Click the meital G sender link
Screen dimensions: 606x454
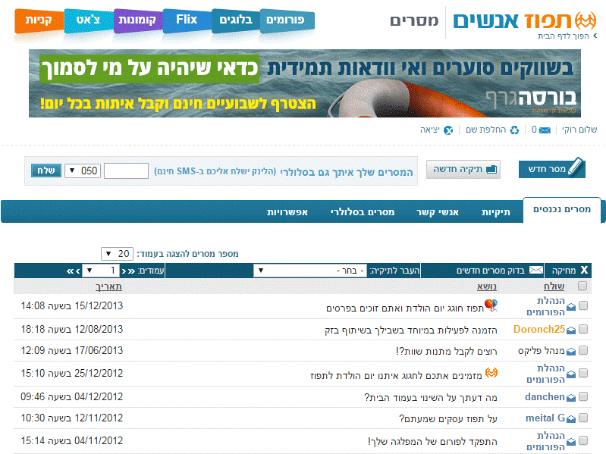[x=545, y=418]
